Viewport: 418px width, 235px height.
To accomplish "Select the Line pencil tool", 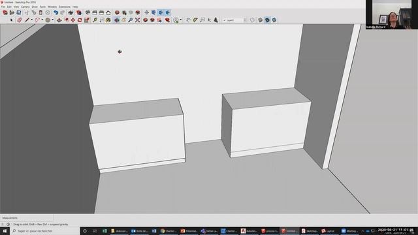I will (x=27, y=20).
